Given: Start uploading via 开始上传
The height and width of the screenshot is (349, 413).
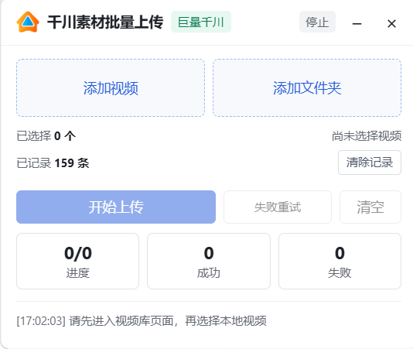Looking at the screenshot, I should point(116,207).
